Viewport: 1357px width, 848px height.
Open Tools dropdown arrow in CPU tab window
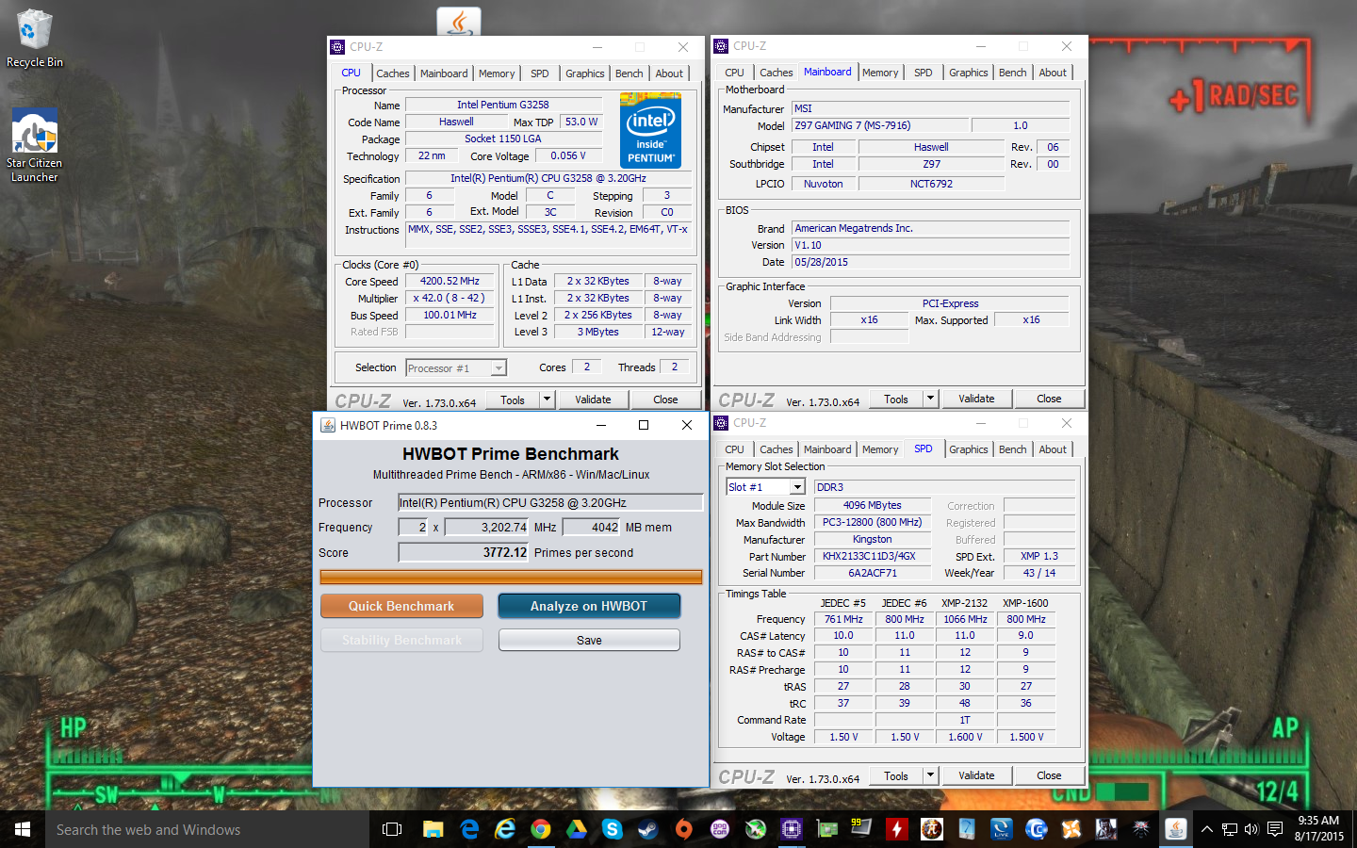[547, 400]
